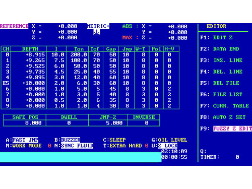
Task: Select F3 INS. LINE option
Action: [221, 60]
